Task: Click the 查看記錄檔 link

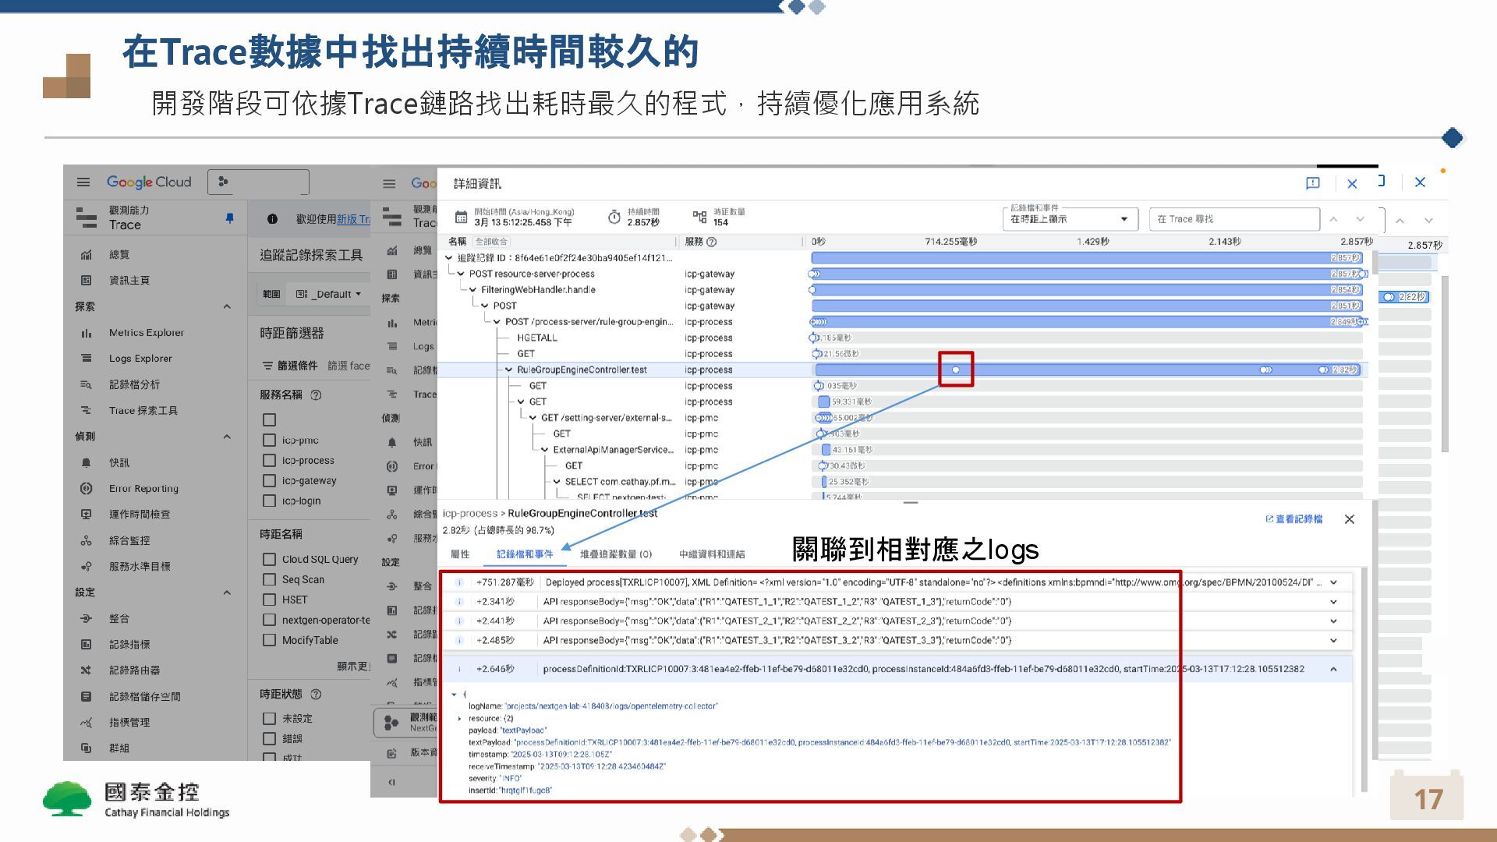Action: pos(1294,519)
